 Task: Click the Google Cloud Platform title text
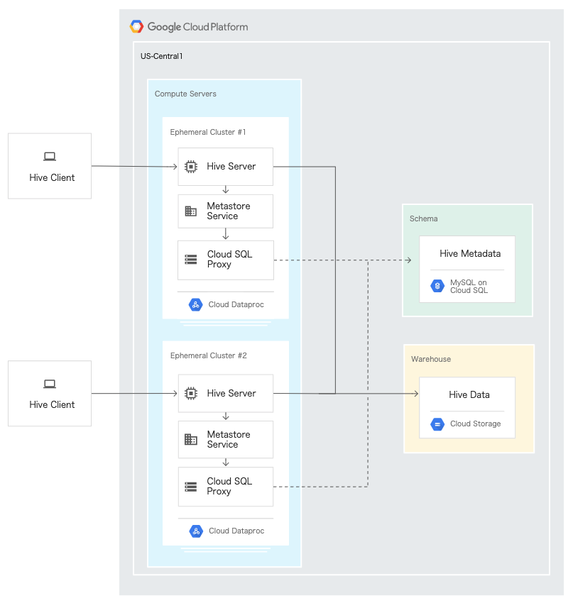198,27
